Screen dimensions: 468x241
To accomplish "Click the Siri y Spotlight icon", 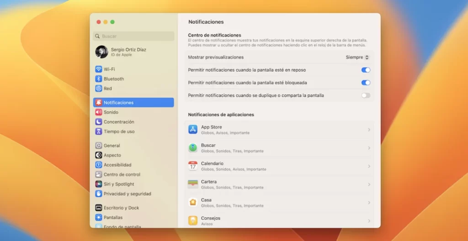I will pos(99,184).
